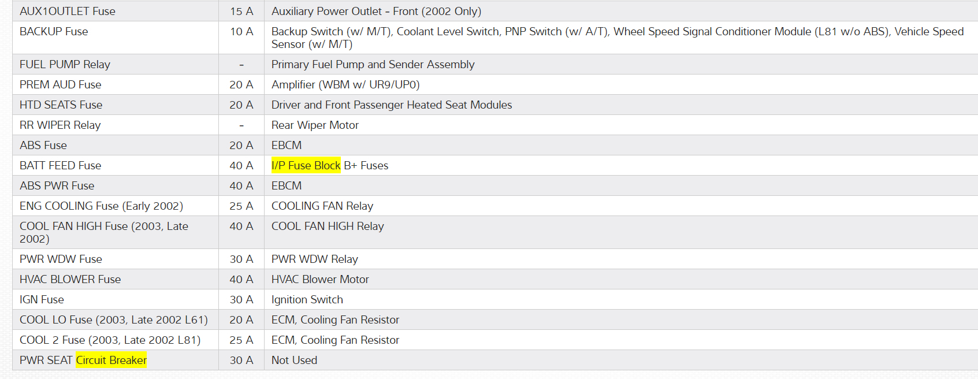Viewport: 978px width, 379px height.
Task: Click the PREM AUD Fuse entry
Action: pyautogui.click(x=60, y=85)
